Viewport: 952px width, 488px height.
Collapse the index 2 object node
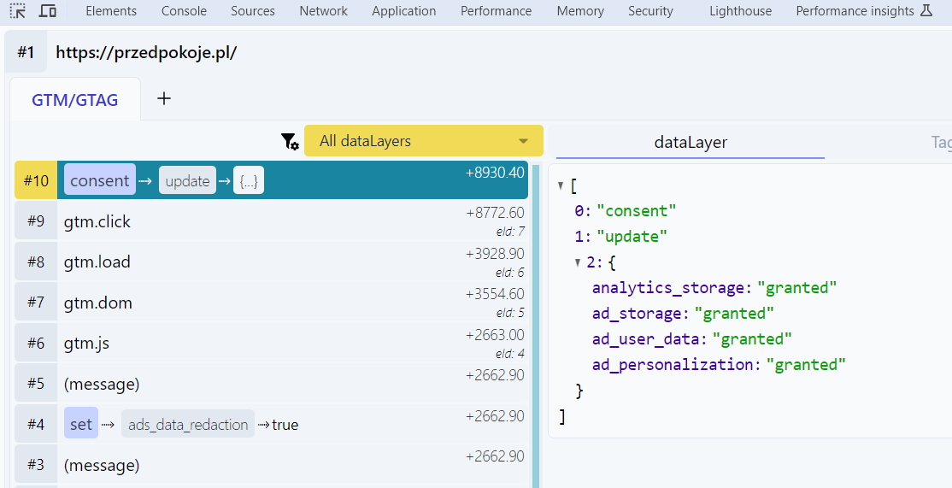[579, 262]
